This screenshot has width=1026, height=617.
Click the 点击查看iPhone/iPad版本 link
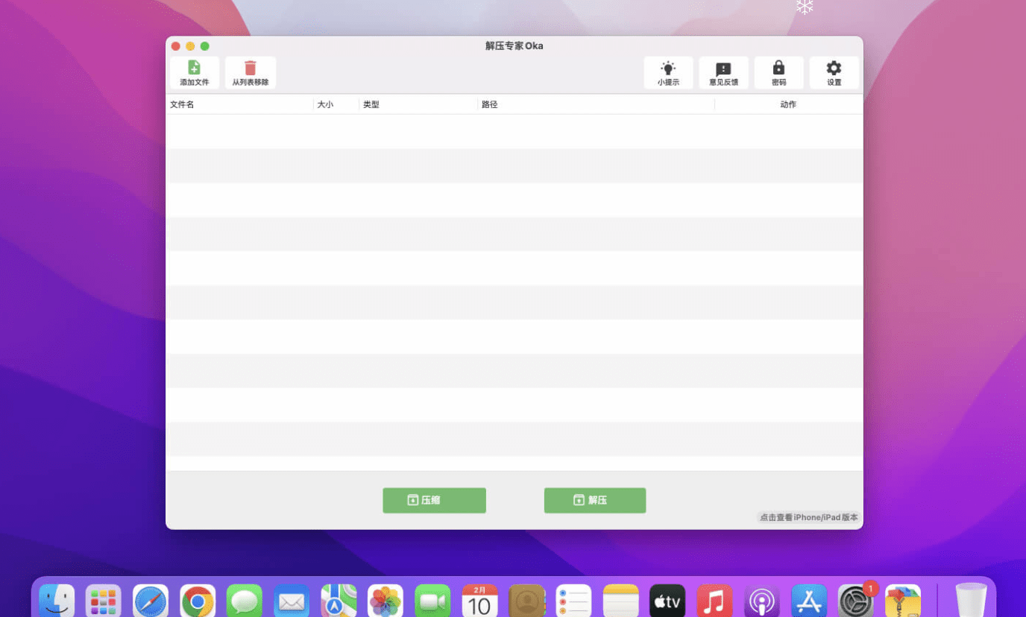click(x=809, y=517)
